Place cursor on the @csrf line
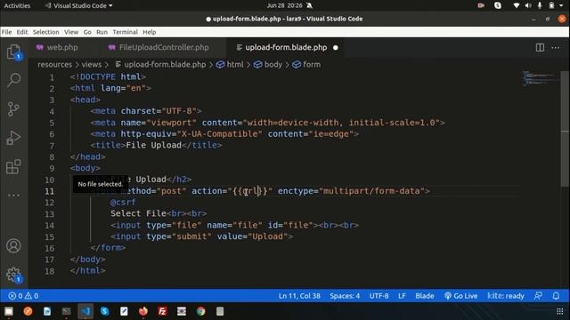This screenshot has width=570, height=320. [123, 202]
